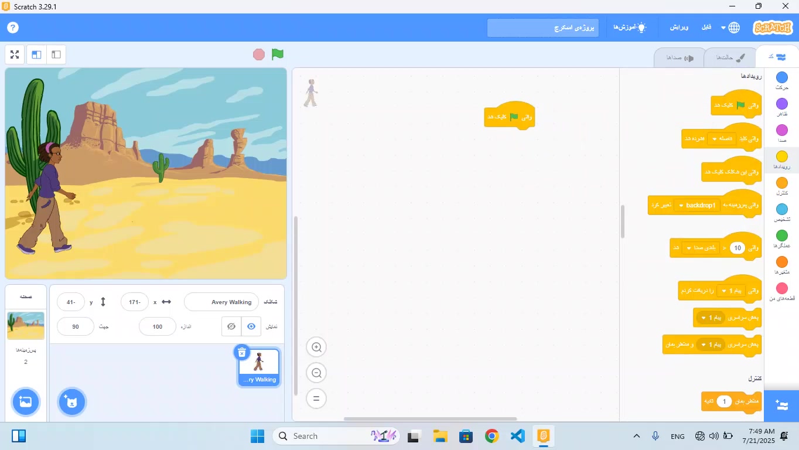Open Google Chrome from the taskbar
799x450 pixels.
[491, 436]
